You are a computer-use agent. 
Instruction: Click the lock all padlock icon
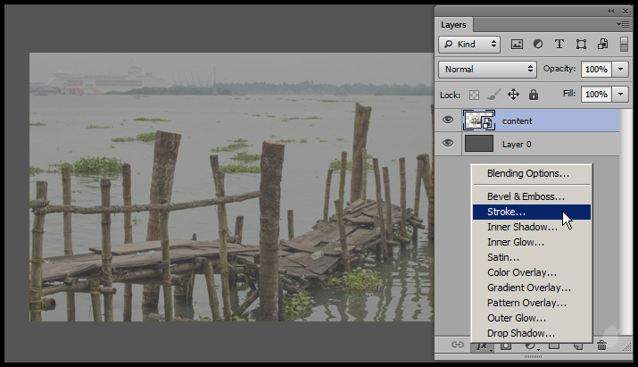[x=533, y=94]
